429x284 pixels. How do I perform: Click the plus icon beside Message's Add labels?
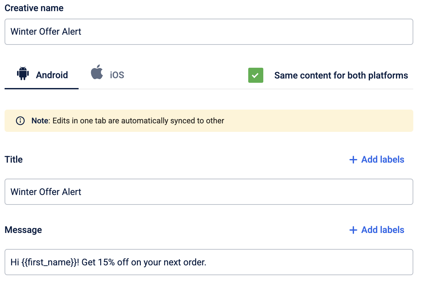click(x=353, y=230)
